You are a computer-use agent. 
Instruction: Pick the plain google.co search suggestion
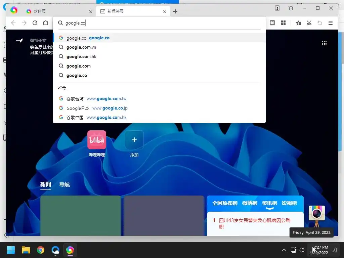[x=159, y=76]
